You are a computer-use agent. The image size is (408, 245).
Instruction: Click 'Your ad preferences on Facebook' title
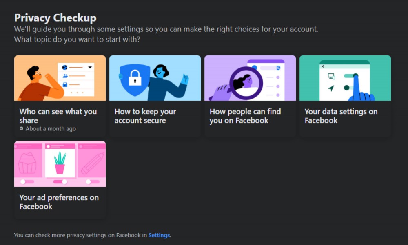59,202
